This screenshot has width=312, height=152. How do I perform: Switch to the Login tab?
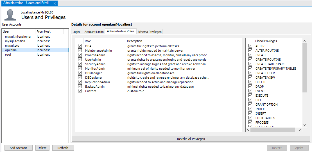pyautogui.click(x=76, y=32)
